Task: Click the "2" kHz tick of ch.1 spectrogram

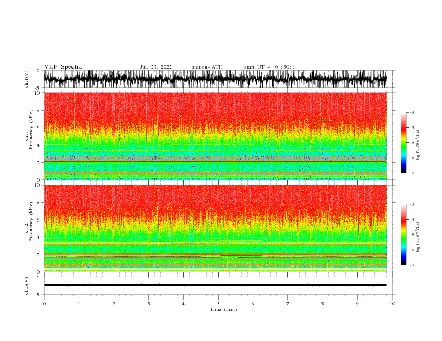Action: point(39,163)
